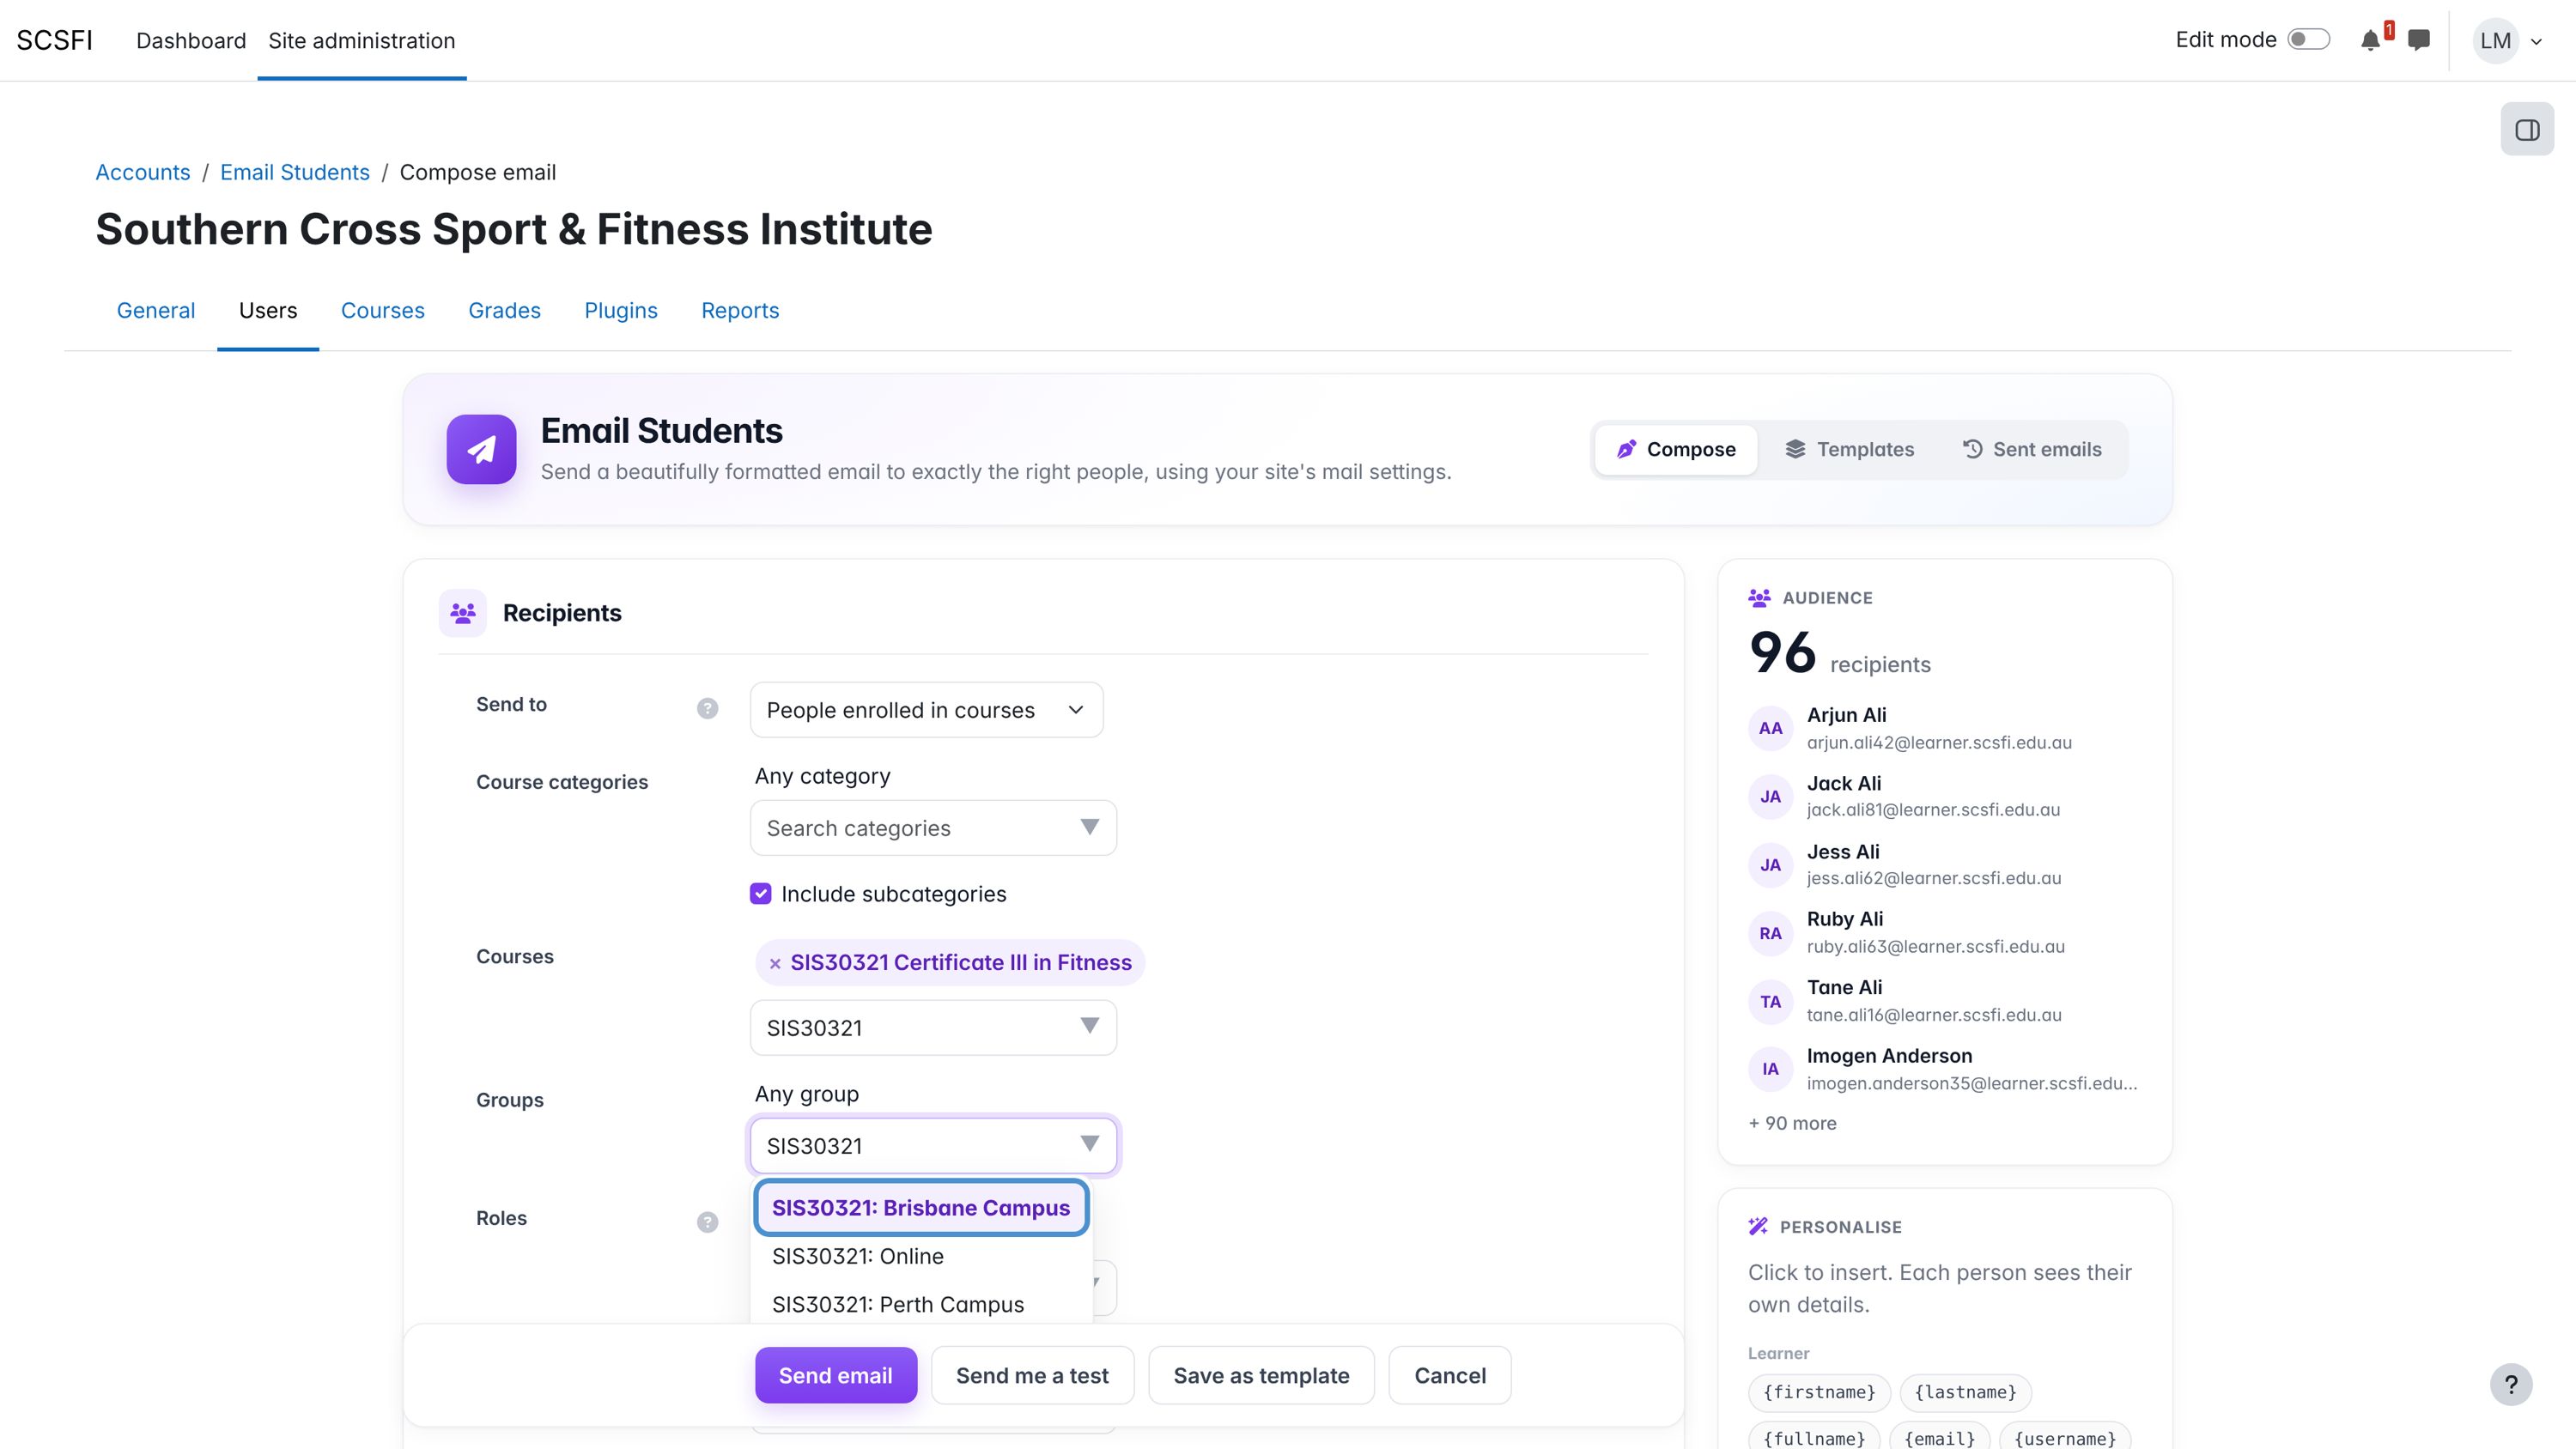
Task: Click Tane Ali's TA avatar
Action: [1770, 1001]
